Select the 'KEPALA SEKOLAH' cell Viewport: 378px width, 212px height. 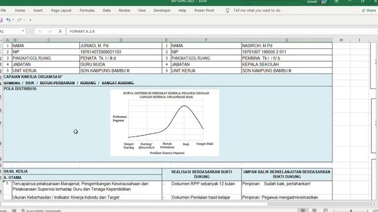[286, 64]
